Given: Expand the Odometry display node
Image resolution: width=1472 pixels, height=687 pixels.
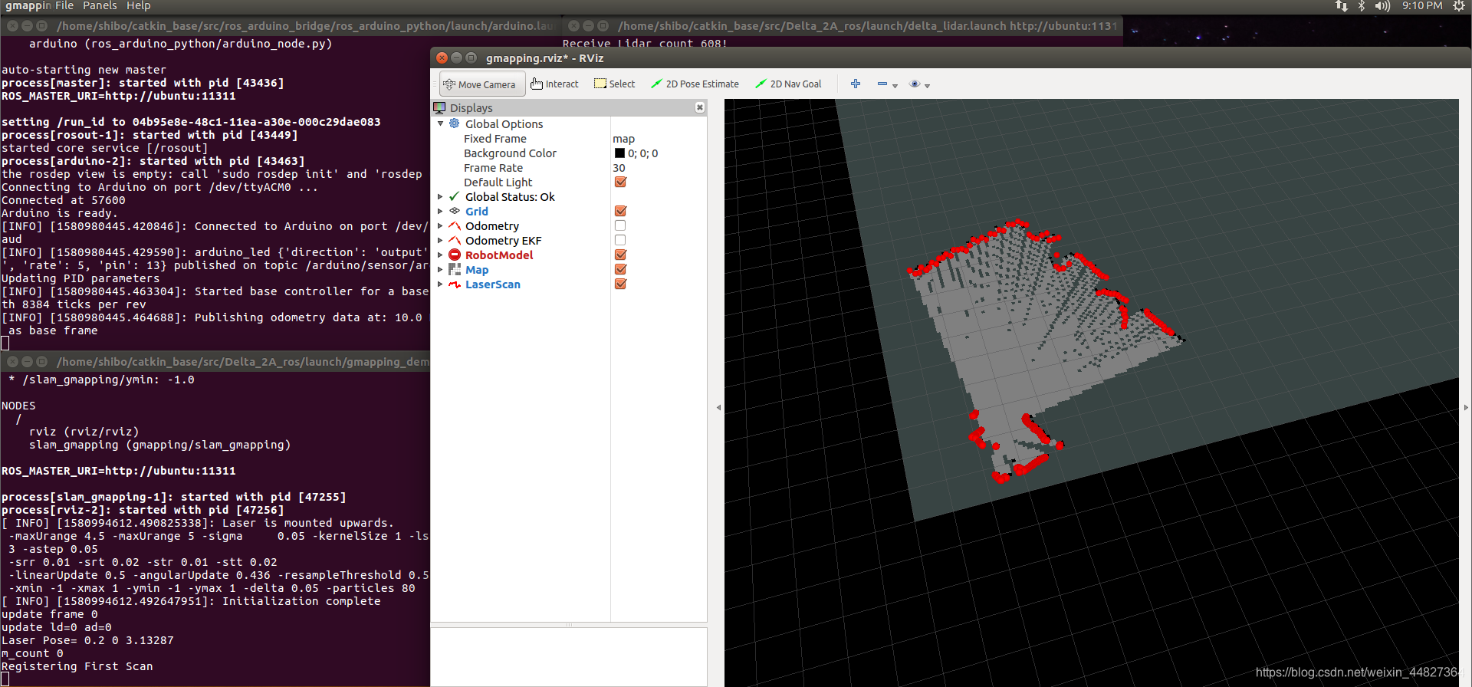Looking at the screenshot, I should 440,226.
